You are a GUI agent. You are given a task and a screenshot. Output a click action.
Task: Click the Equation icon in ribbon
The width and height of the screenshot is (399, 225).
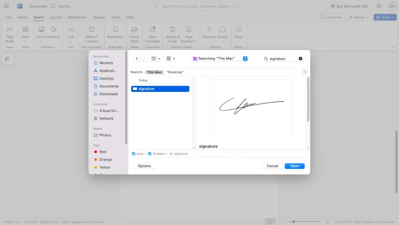(x=209, y=30)
